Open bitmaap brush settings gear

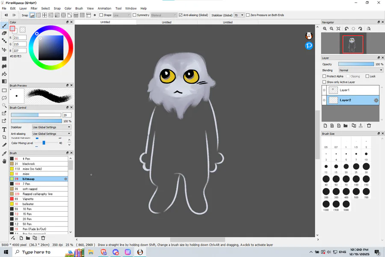tap(65, 179)
